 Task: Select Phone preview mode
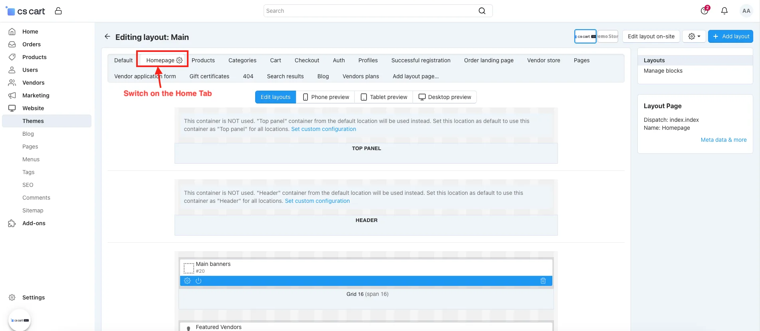(325, 97)
